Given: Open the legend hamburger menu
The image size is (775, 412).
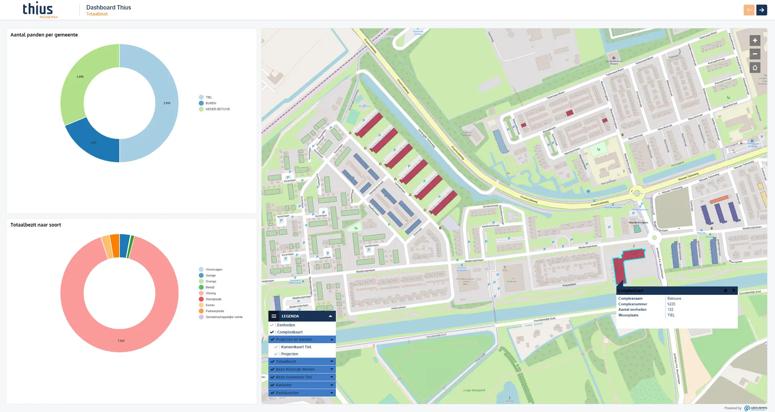Looking at the screenshot, I should (x=274, y=316).
